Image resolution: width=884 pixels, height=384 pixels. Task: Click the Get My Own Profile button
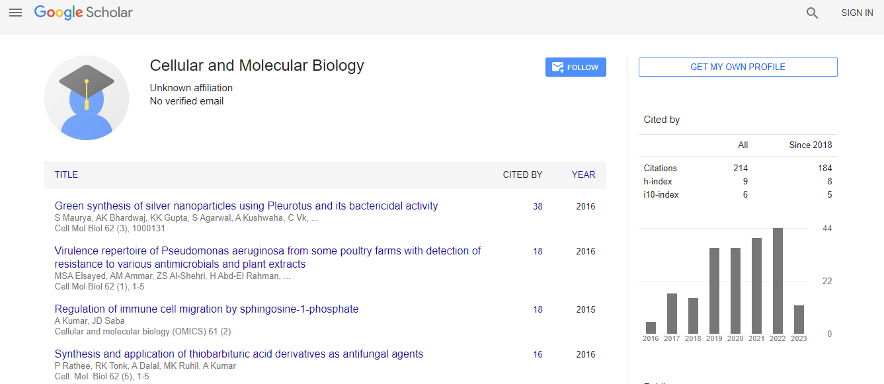pyautogui.click(x=737, y=67)
